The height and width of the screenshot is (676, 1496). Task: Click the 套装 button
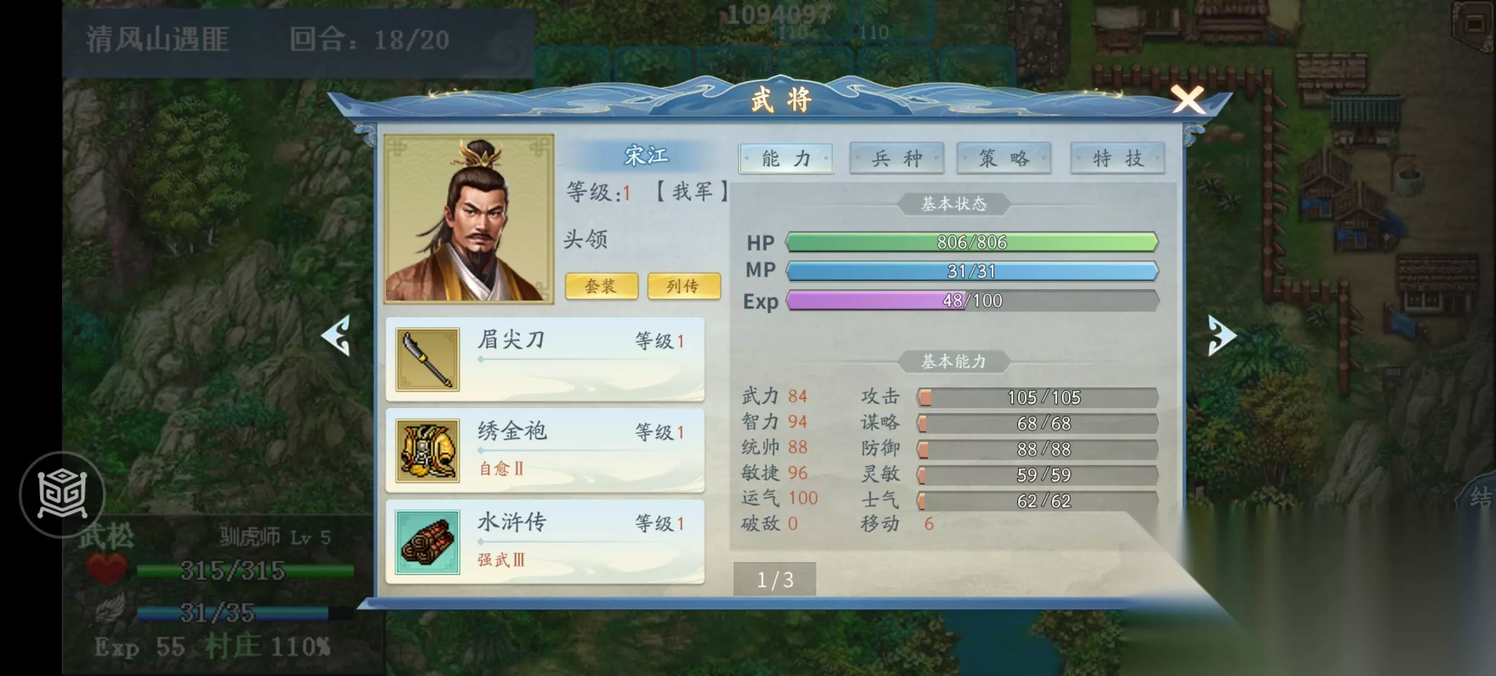click(x=601, y=286)
